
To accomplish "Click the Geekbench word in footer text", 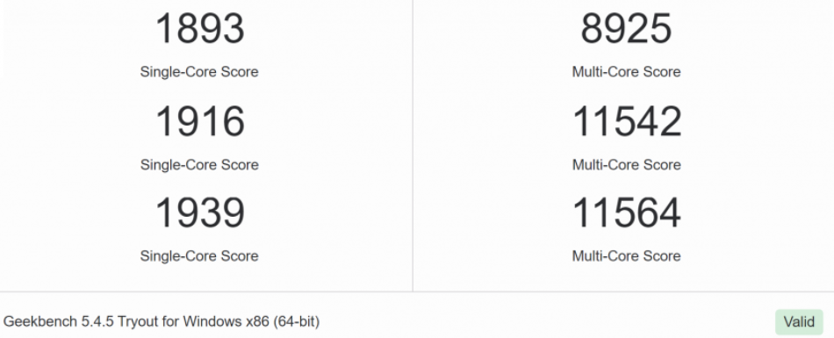I will [x=40, y=322].
